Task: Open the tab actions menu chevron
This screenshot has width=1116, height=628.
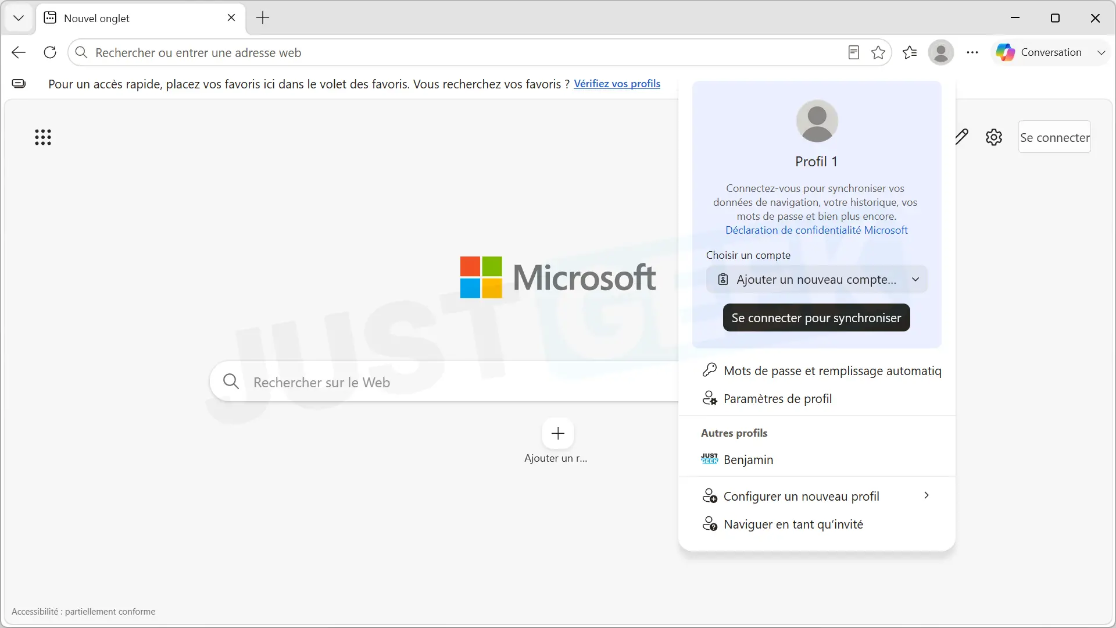Action: tap(19, 18)
